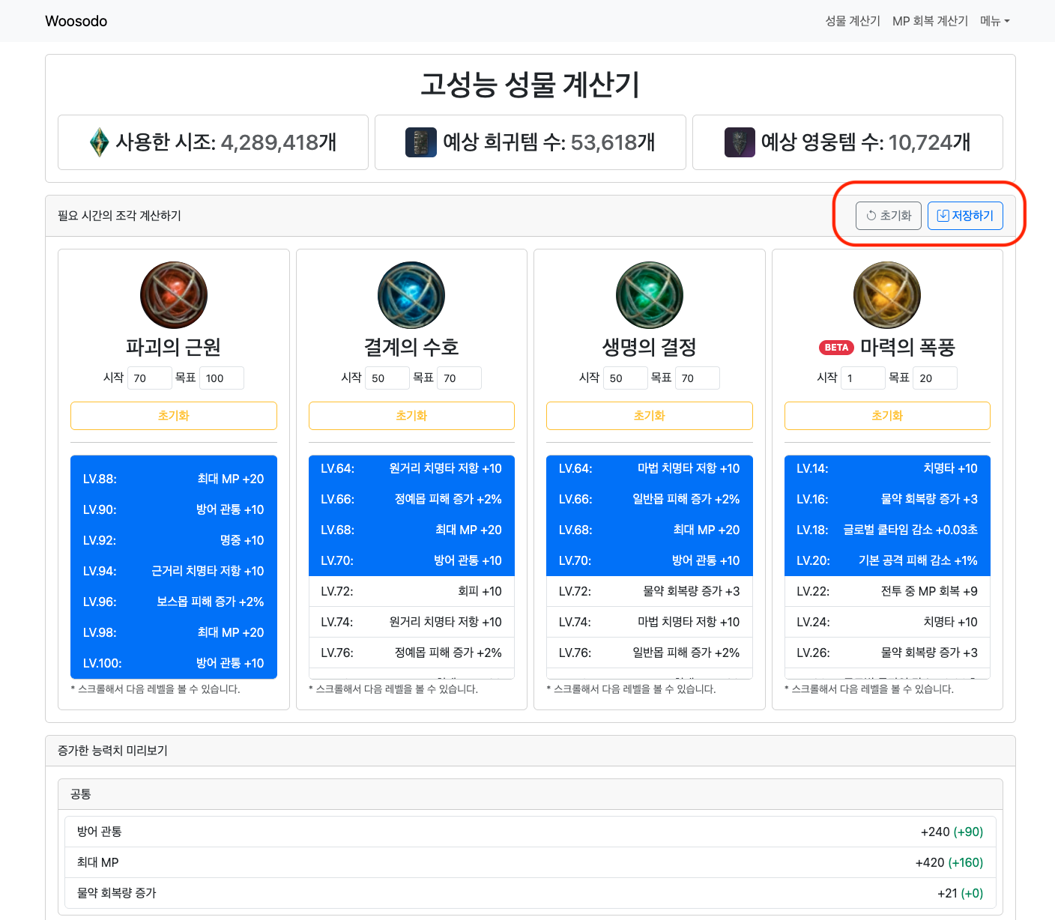Select LV.96 보스몹 피해 증가 row
The width and height of the screenshot is (1055, 920).
[174, 602]
